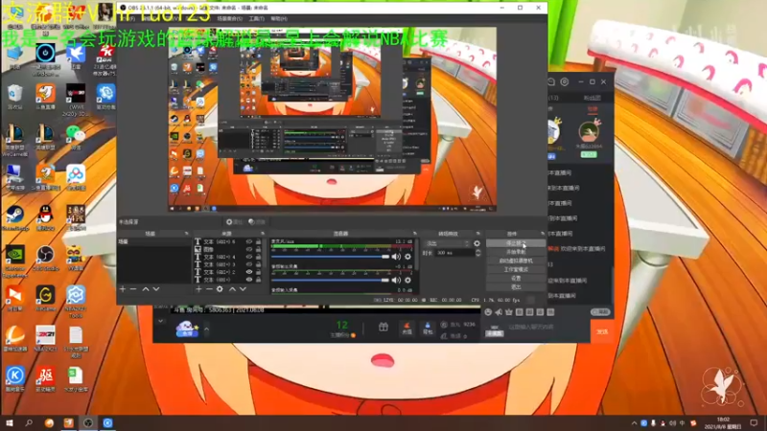Click the star icon in Douyu chat toolbar
This screenshot has width=767, height=431.
pos(509,312)
